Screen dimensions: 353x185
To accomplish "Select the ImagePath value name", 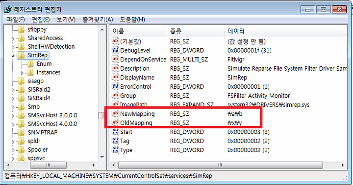I will click(134, 104).
